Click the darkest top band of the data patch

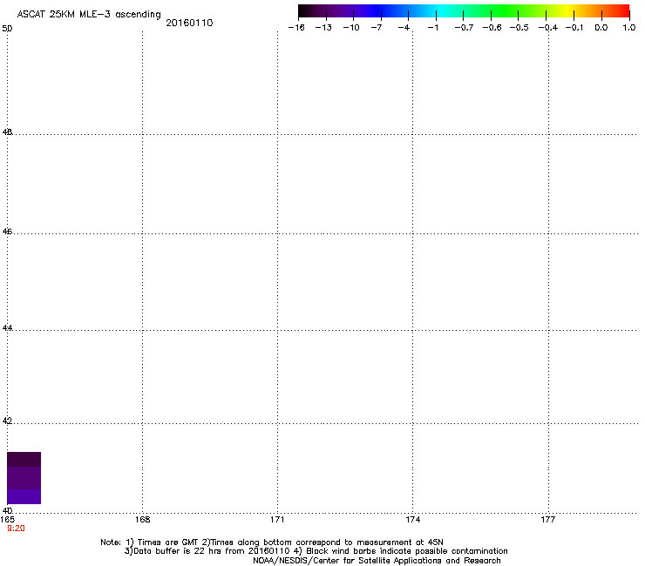(24, 459)
